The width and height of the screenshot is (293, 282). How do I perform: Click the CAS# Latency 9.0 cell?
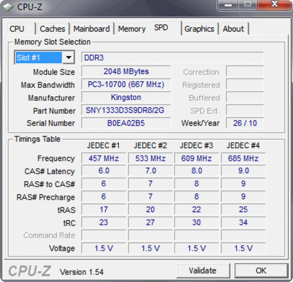click(243, 171)
